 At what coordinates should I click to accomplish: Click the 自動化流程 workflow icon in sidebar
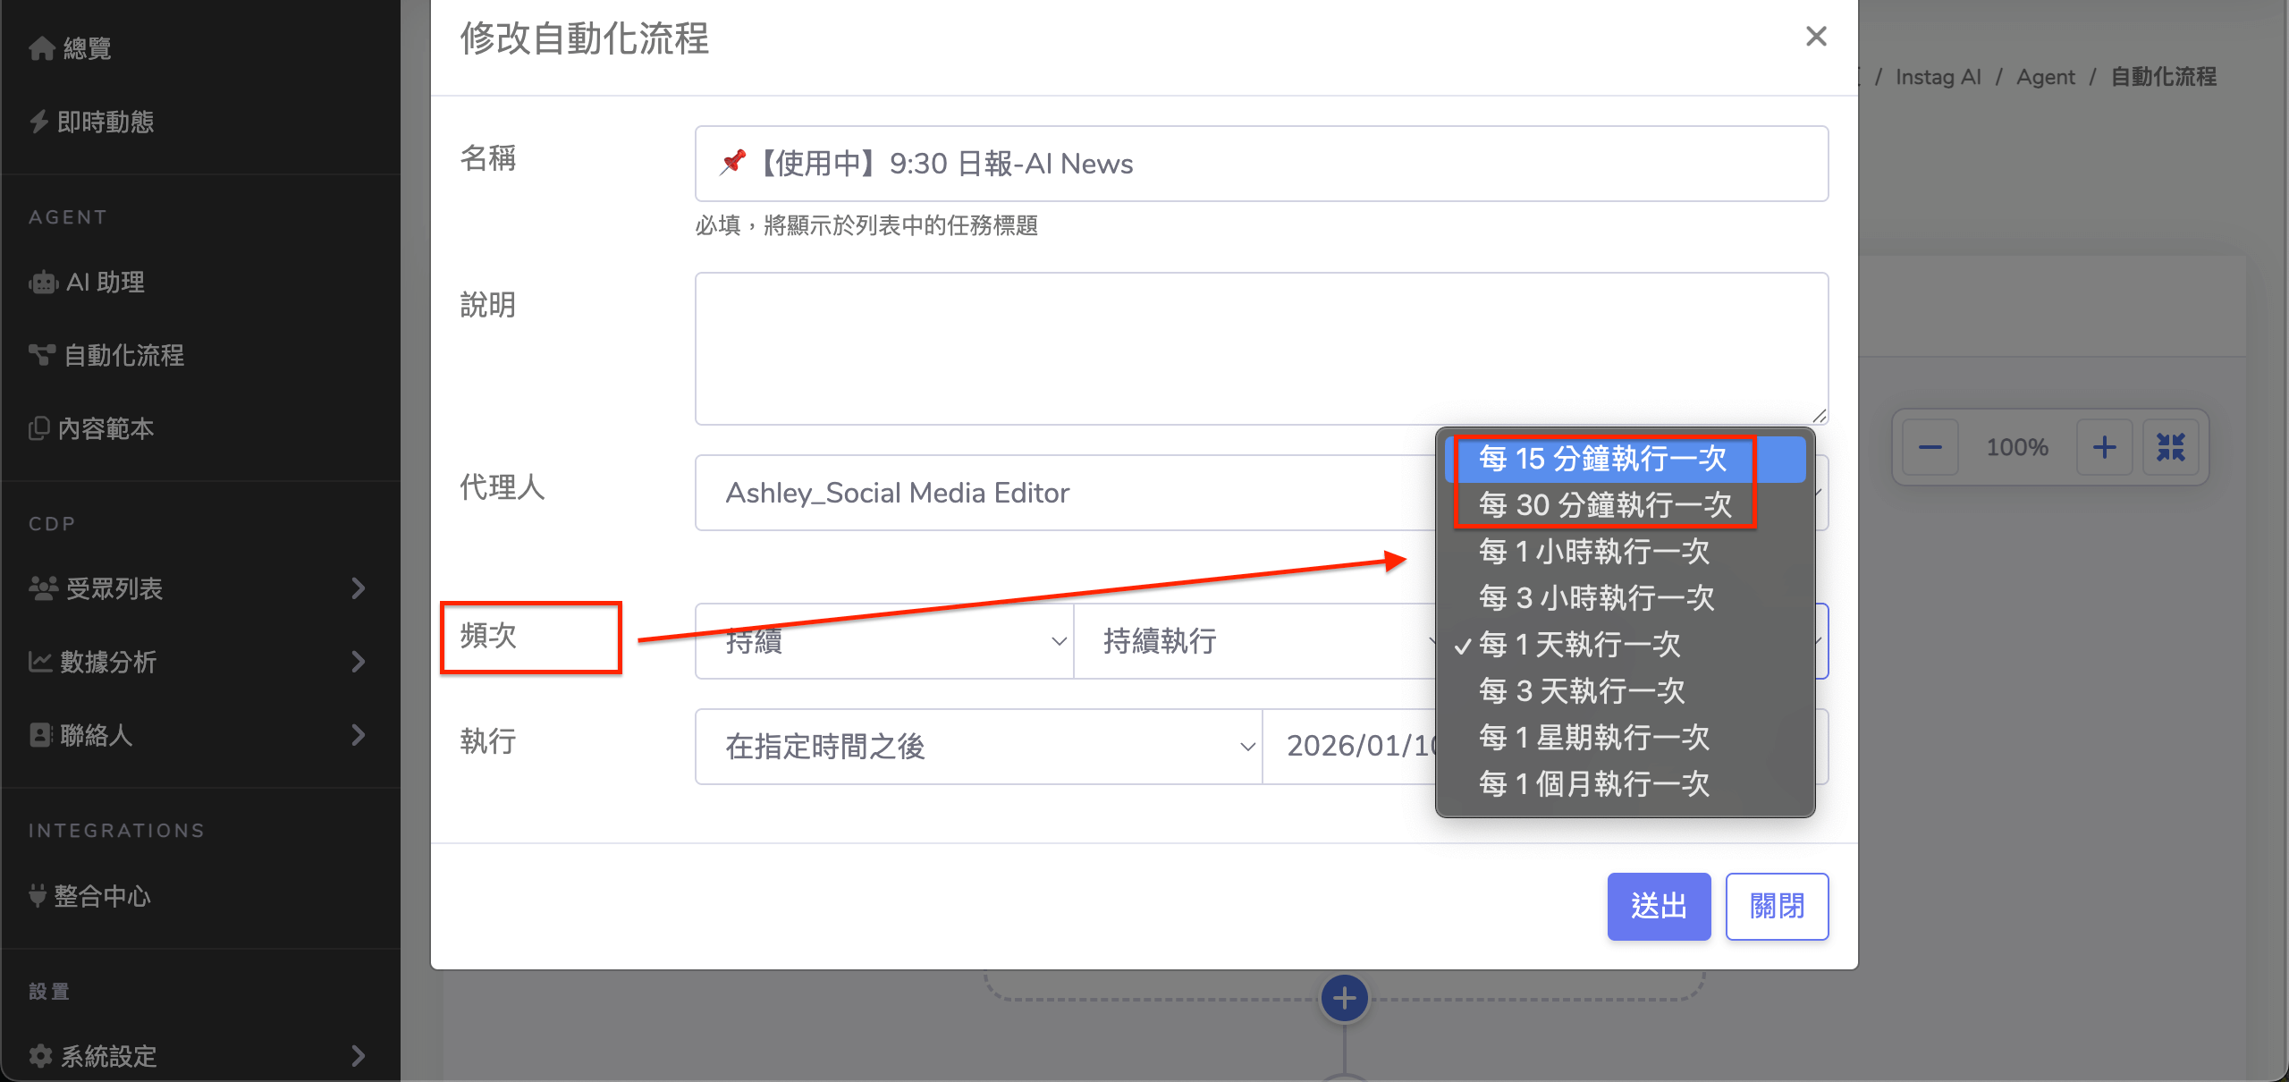tap(41, 355)
